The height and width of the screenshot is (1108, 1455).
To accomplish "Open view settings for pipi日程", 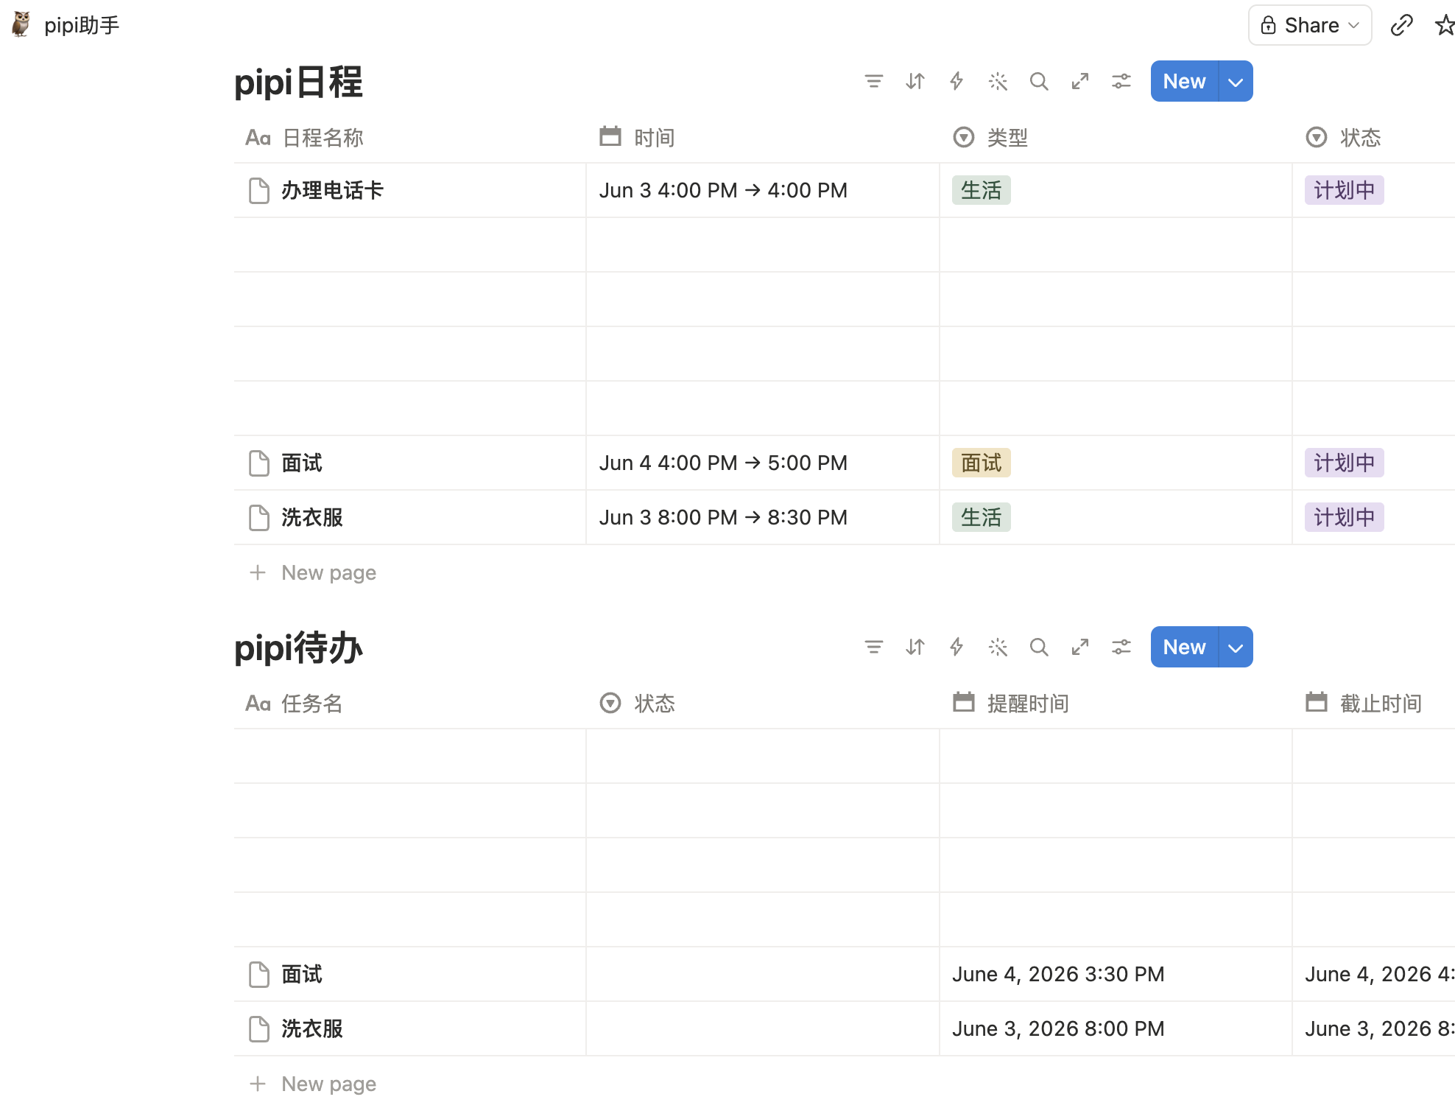I will pyautogui.click(x=1121, y=81).
